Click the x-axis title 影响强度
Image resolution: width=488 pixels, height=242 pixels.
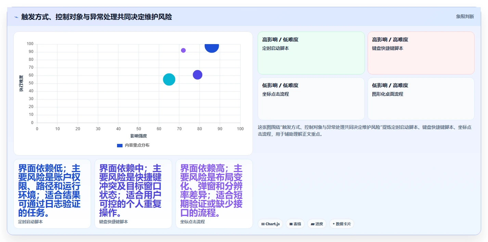point(139,136)
